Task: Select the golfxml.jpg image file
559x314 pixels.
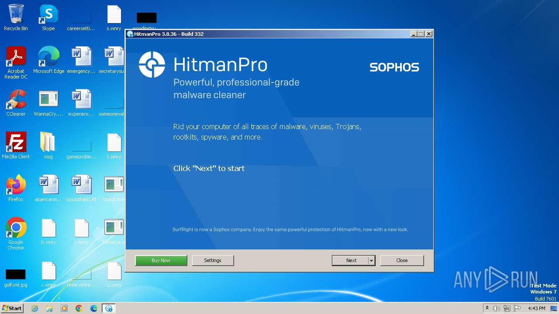Action: 16,277
